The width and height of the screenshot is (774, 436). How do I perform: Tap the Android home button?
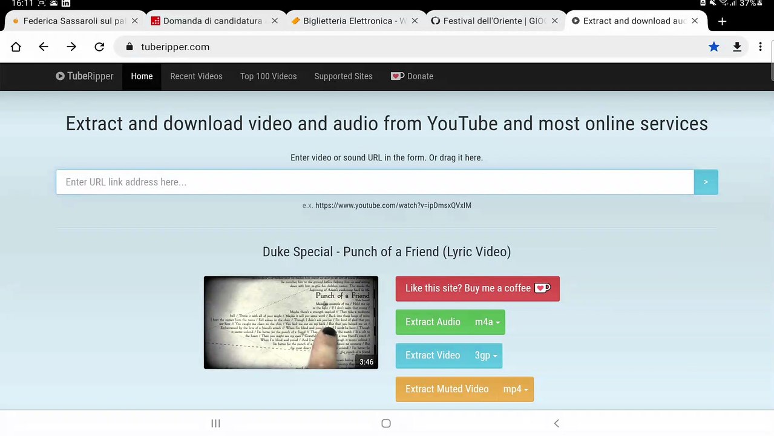point(386,423)
